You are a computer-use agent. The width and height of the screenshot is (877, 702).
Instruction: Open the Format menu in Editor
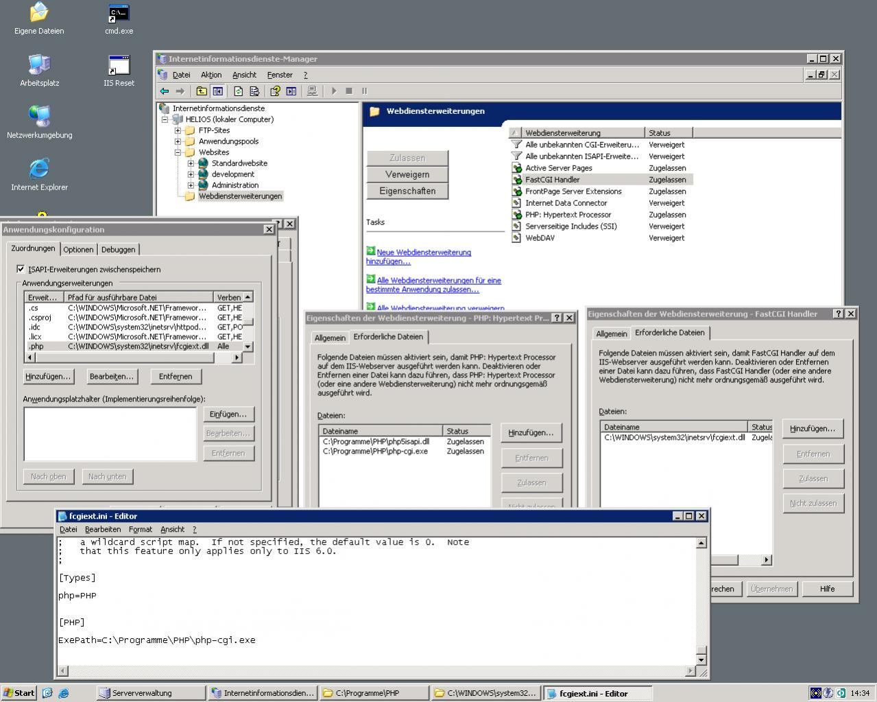click(141, 529)
